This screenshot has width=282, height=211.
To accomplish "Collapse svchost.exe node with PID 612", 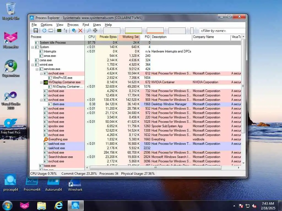I will click(x=41, y=74).
